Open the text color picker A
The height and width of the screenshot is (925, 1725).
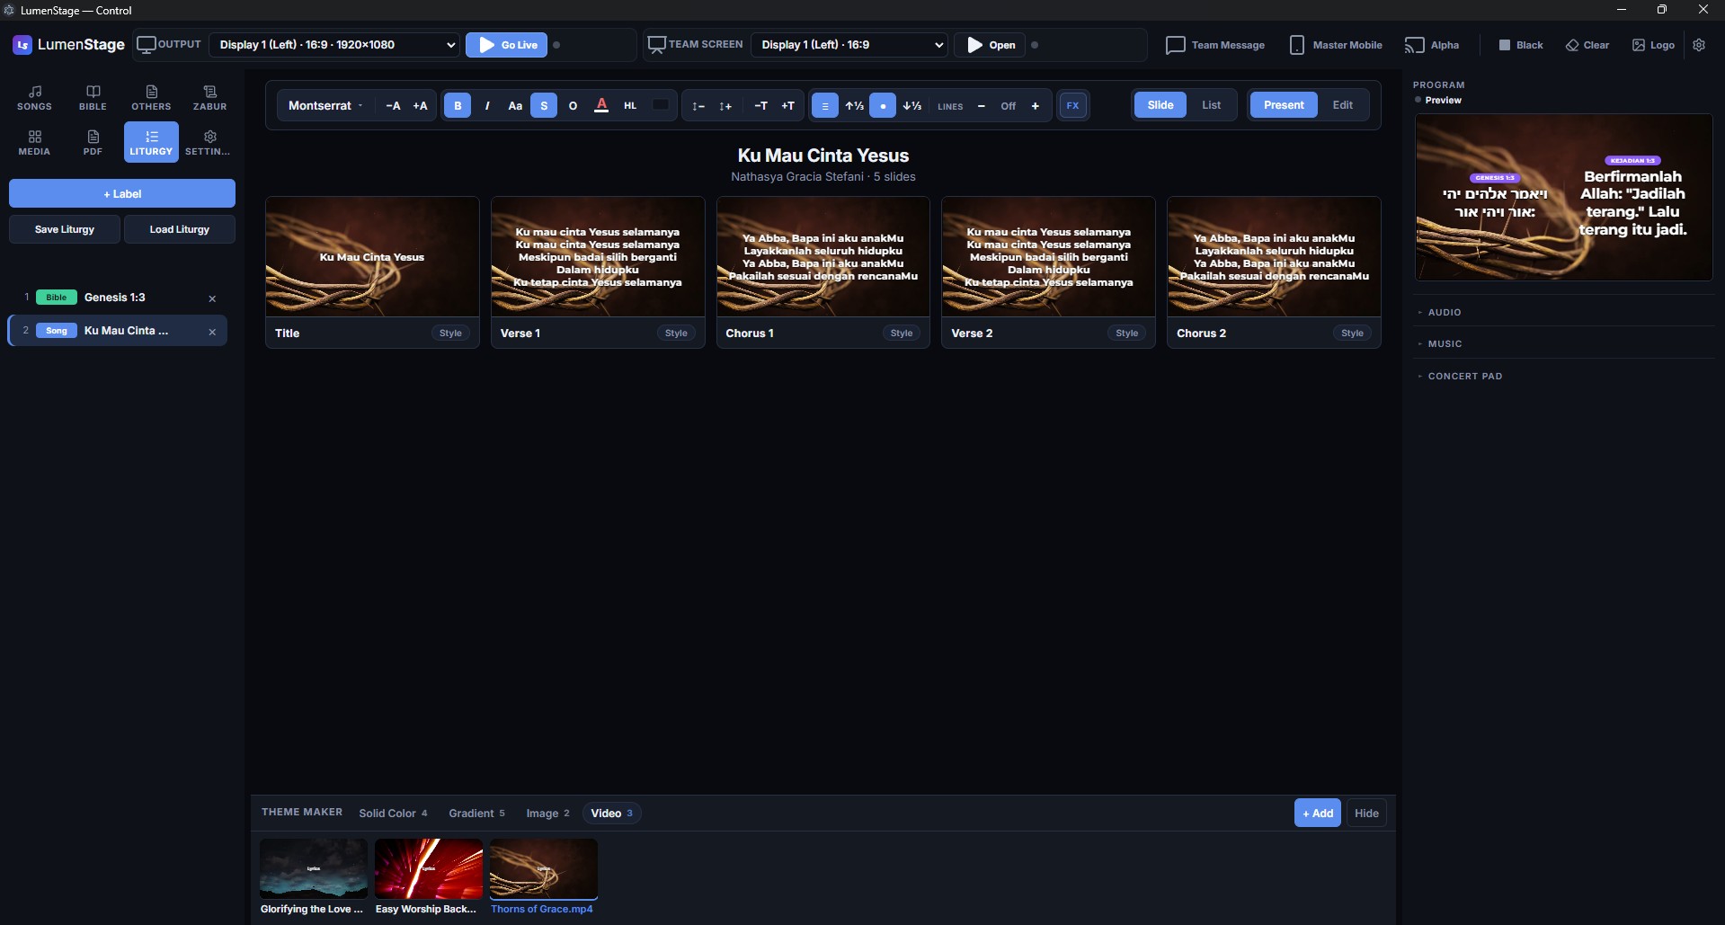601,105
